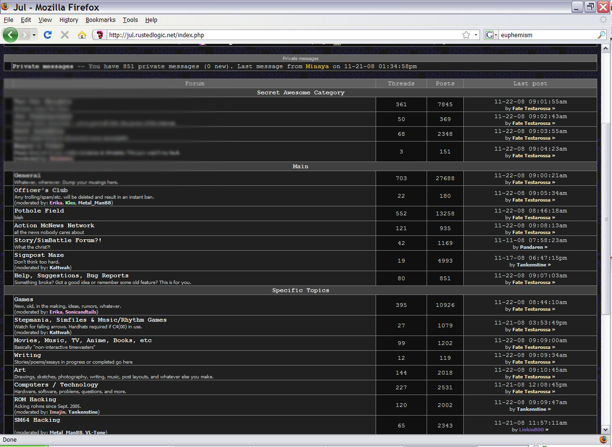Click the site favicon in address bar
This screenshot has width=612, height=447.
pyautogui.click(x=100, y=35)
